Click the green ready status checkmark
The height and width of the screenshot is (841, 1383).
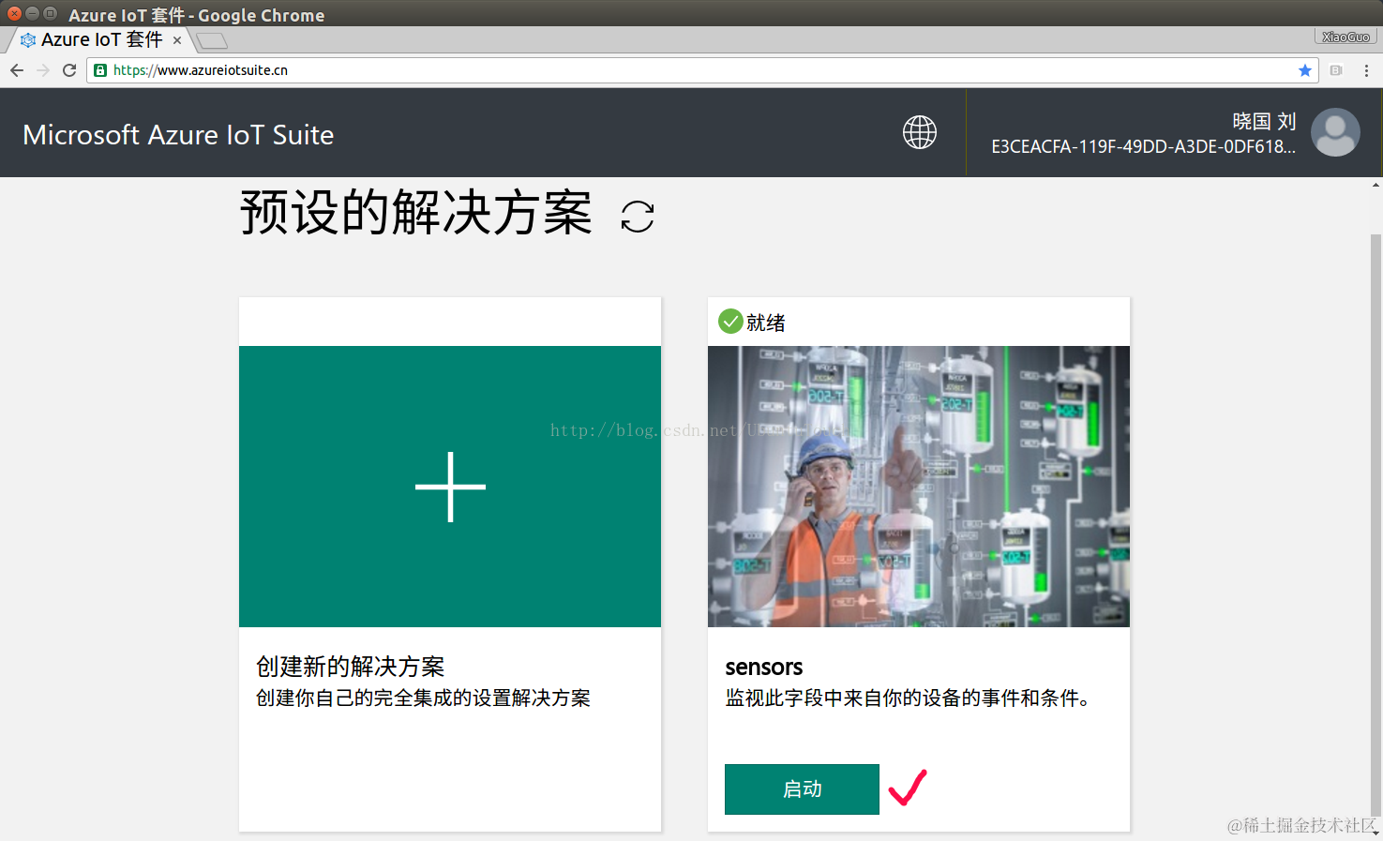730,322
